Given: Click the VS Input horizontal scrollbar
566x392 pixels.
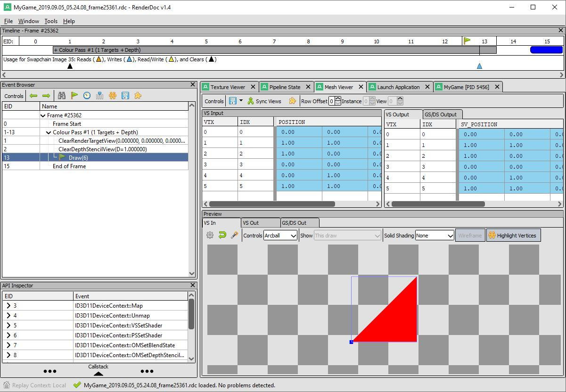Looking at the screenshot, I should point(272,204).
